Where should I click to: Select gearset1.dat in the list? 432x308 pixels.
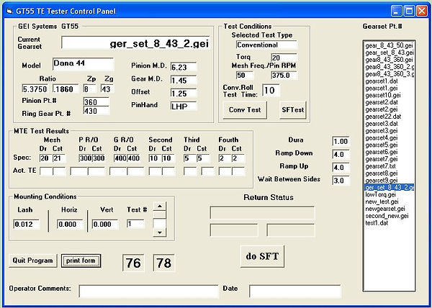(389, 81)
